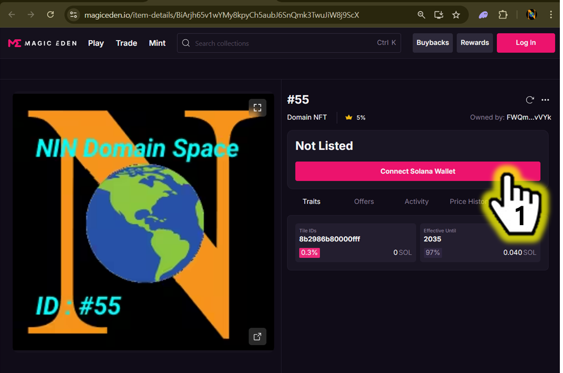Bookmark this page with the star icon
The width and height of the screenshot is (563, 373).
[x=456, y=15]
